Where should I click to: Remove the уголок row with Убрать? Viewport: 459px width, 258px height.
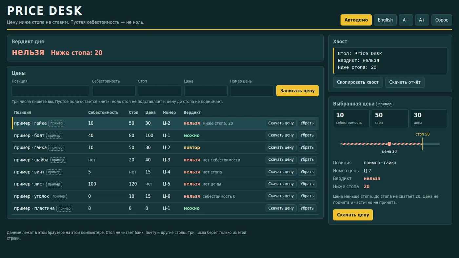tap(307, 196)
